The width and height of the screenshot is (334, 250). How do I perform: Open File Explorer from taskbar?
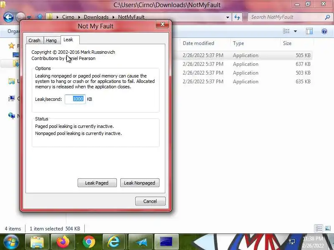coord(37,242)
